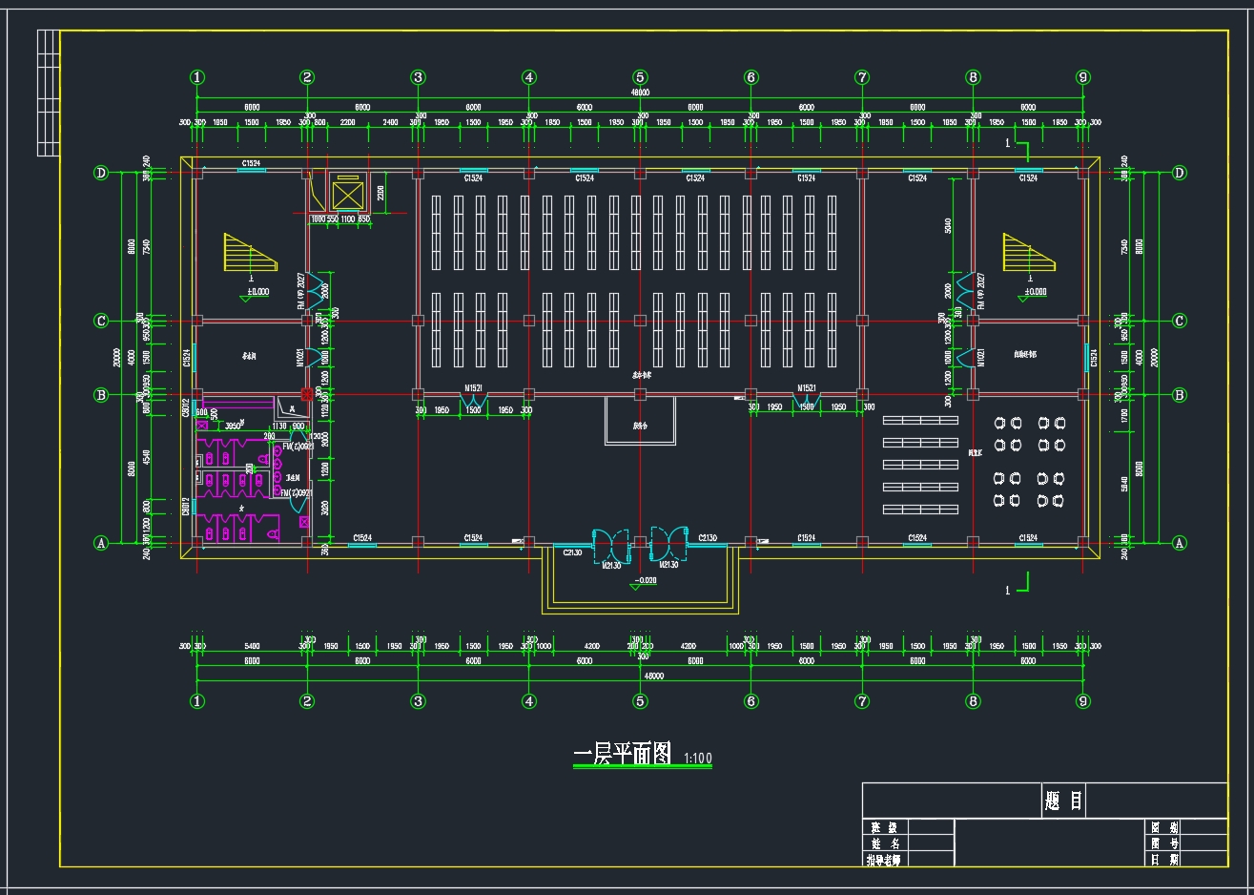Select the 一层平面图 drawing title text

(x=624, y=755)
